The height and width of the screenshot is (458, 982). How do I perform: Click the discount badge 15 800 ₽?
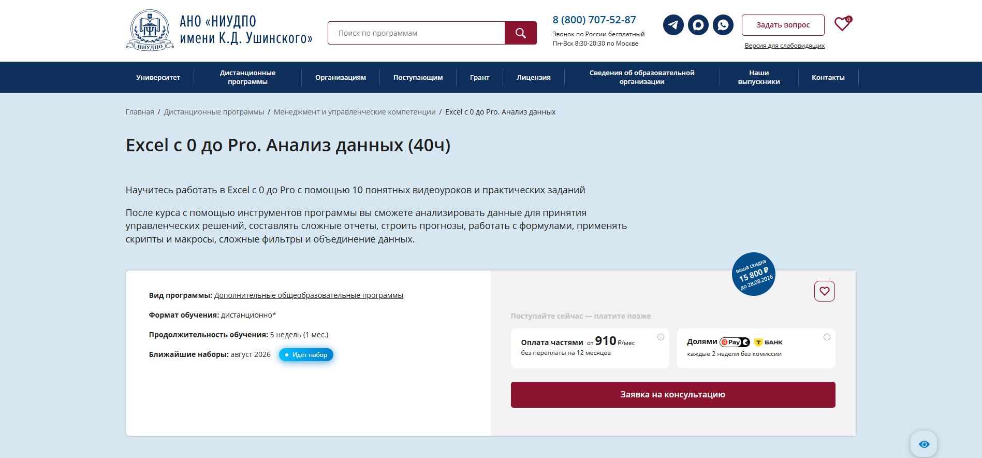coord(753,274)
